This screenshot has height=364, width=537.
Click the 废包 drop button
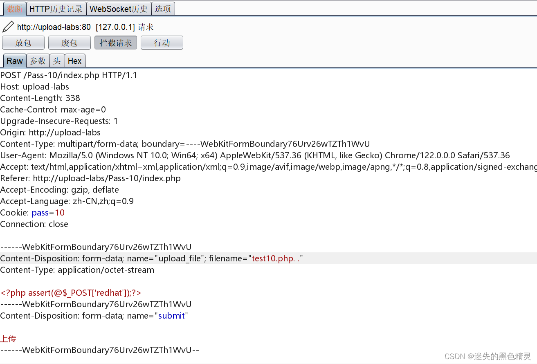click(x=70, y=43)
